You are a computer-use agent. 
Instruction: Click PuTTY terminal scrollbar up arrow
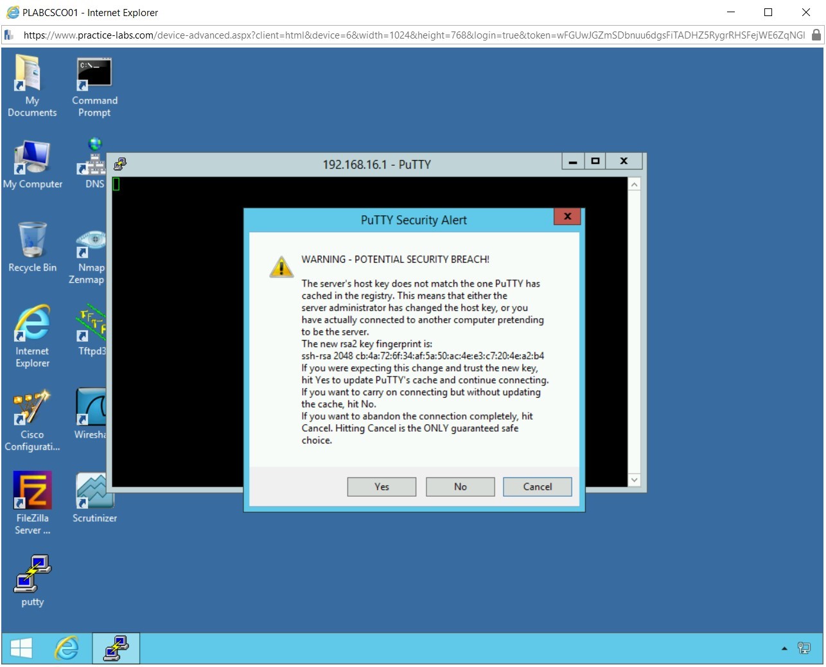pyautogui.click(x=634, y=184)
